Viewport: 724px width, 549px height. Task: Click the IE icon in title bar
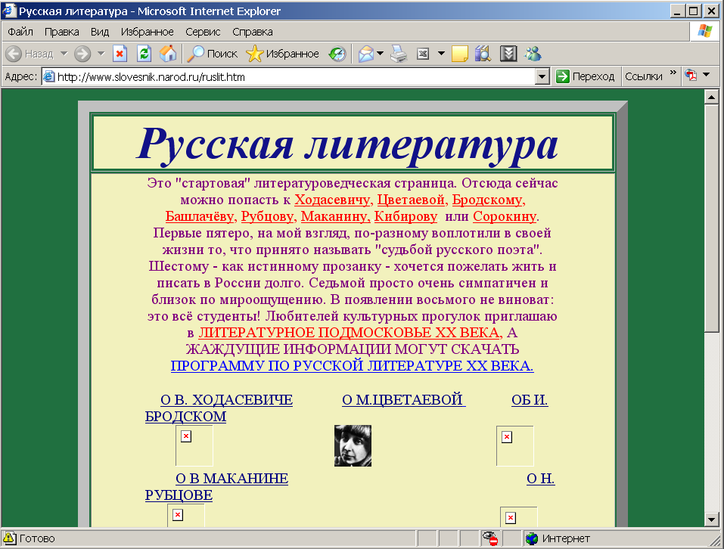[x=8, y=10]
